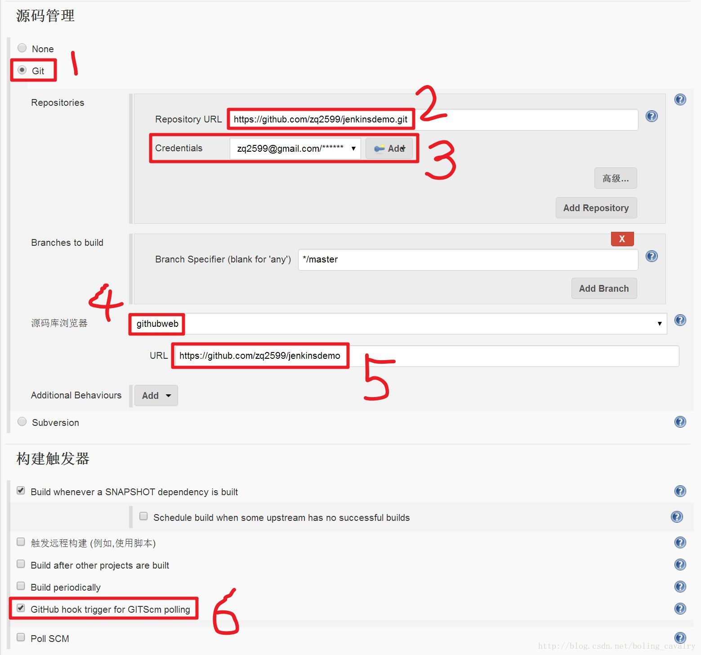Open help icon for Poll SCM
701x655 pixels.
[680, 638]
